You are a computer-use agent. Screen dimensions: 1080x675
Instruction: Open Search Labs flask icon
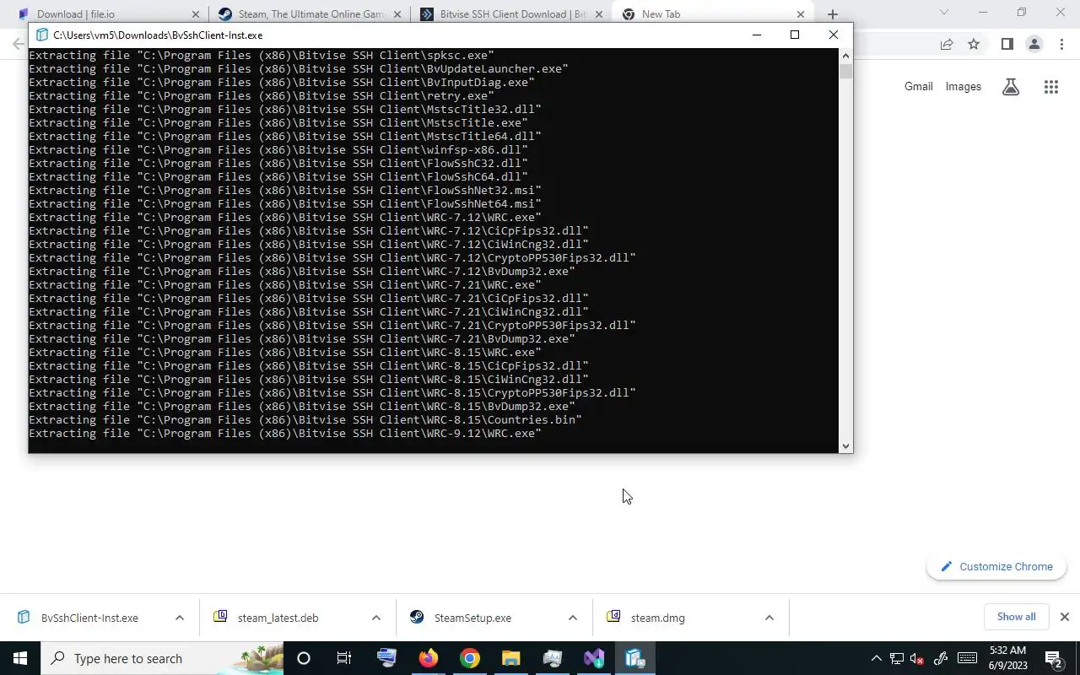(1011, 86)
